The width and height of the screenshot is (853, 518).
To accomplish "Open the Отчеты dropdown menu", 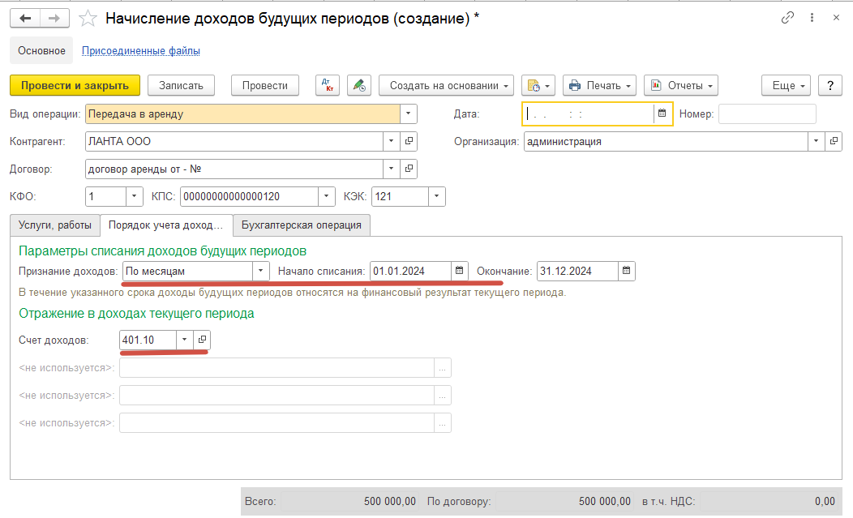I will coord(681,85).
